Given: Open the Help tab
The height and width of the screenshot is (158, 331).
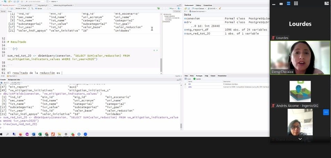Looking at the screenshot, I should pos(207,76).
